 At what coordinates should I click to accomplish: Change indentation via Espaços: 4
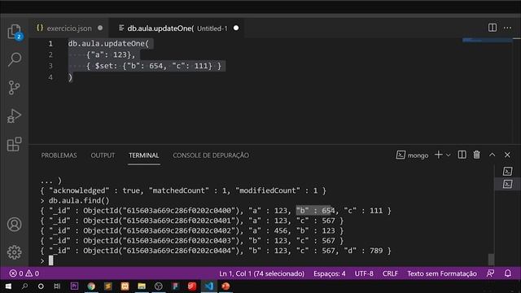click(x=329, y=273)
